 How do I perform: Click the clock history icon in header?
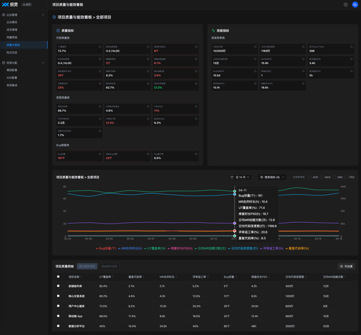tap(346, 5)
